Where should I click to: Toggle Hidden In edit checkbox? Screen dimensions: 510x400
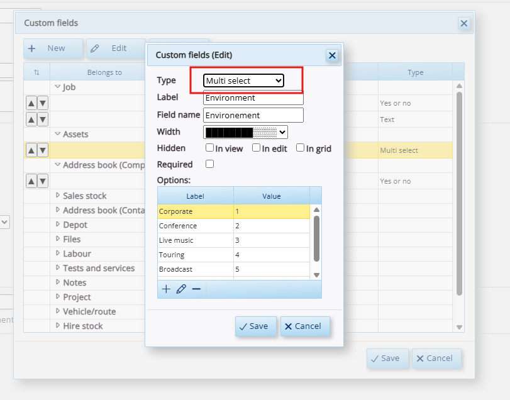click(257, 148)
